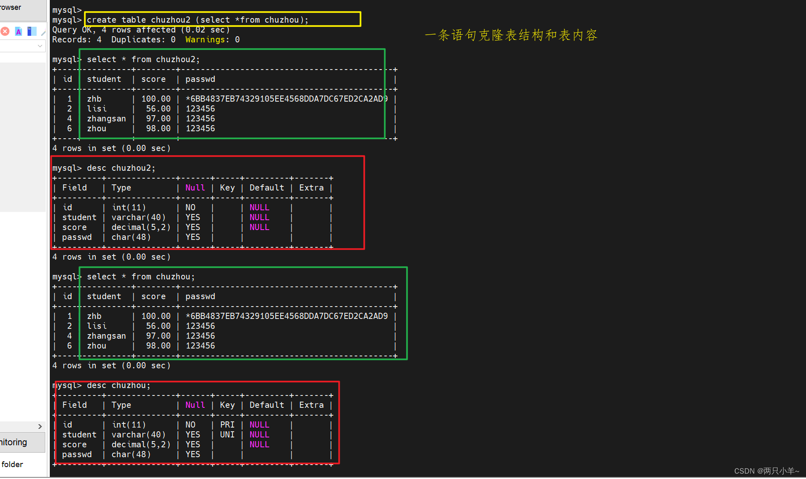The height and width of the screenshot is (479, 806).
Task: Click the 'Records: 4' text
Action: (x=77, y=40)
